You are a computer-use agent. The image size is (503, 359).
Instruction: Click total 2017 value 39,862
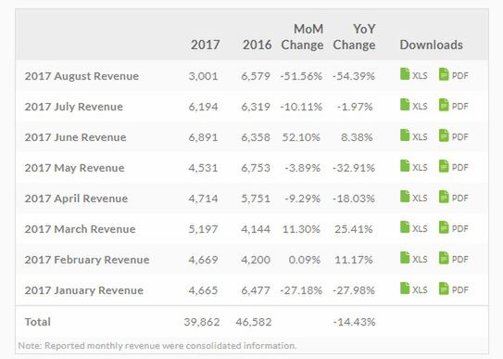point(202,322)
